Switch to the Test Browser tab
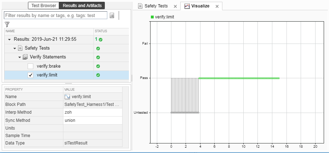This screenshot has height=153, width=329. tap(43, 5)
